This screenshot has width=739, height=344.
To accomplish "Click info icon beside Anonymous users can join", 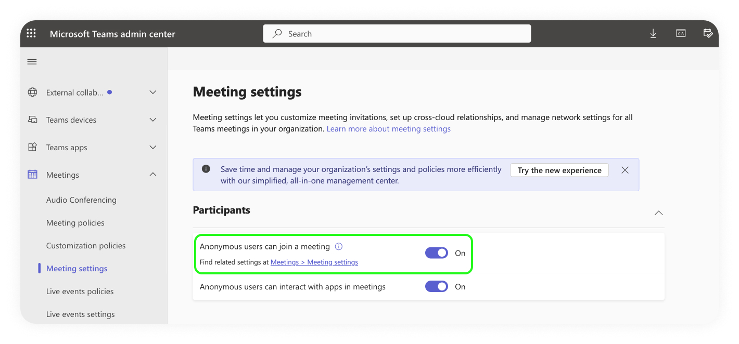I will click(339, 246).
